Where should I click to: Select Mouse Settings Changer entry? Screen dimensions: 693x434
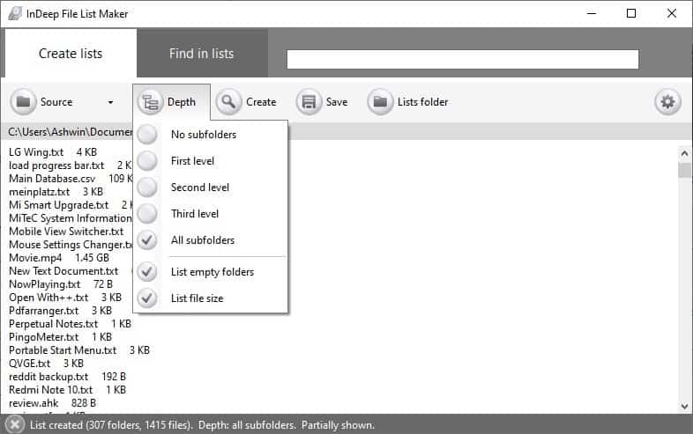point(71,245)
